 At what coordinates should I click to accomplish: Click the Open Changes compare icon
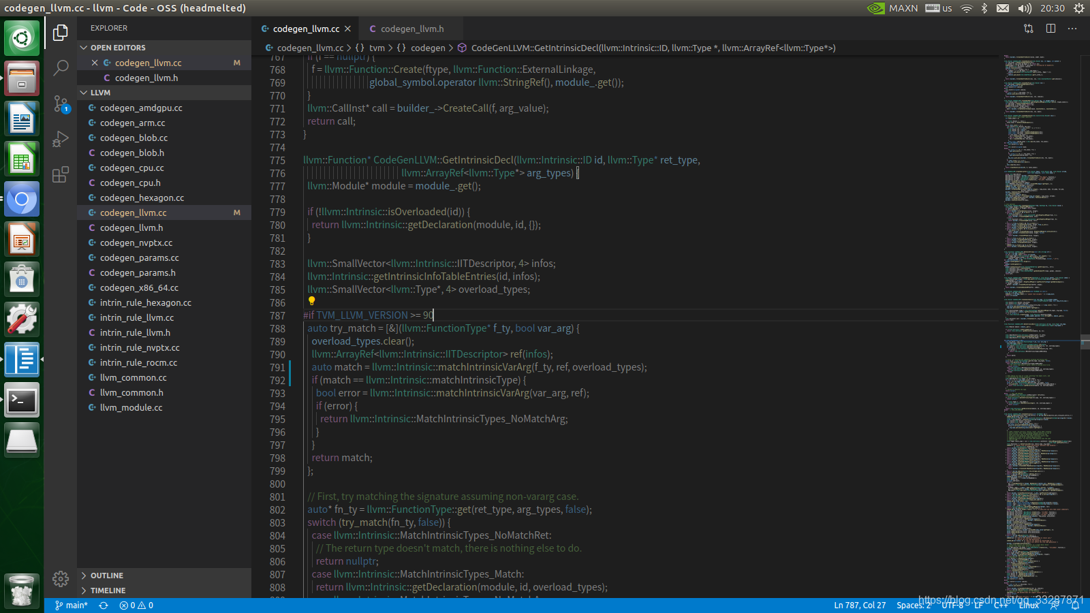tap(1029, 29)
